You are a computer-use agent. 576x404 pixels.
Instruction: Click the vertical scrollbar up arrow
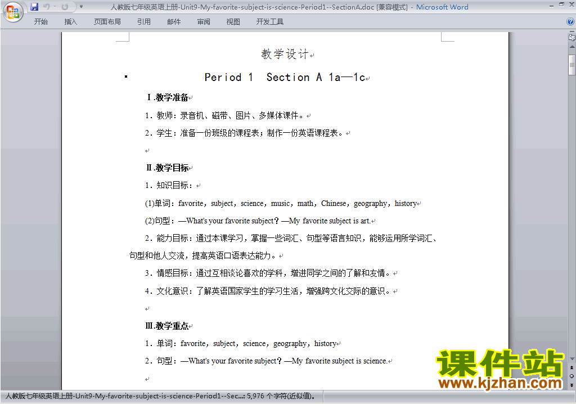point(572,47)
